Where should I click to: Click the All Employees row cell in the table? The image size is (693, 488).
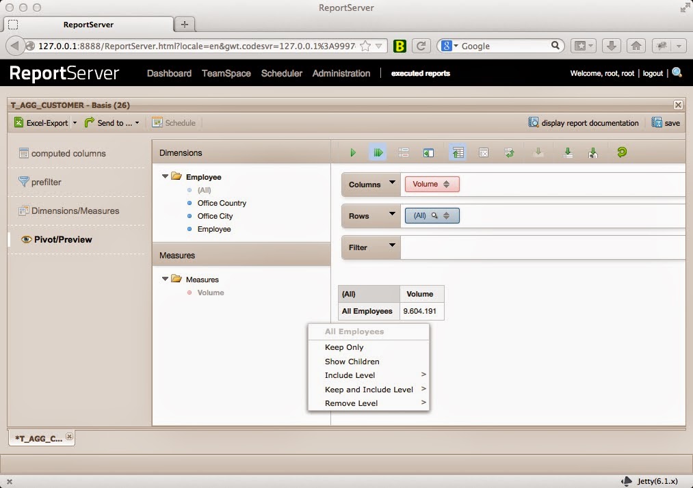(369, 311)
